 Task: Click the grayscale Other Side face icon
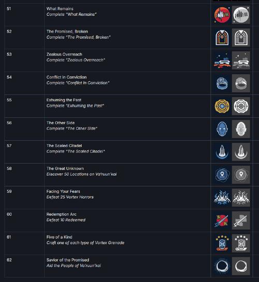click(241, 129)
